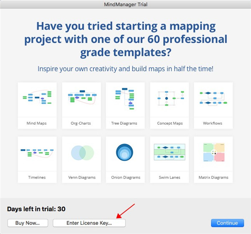This screenshot has width=251, height=234.
Task: Open the Workflows template illustration
Action: (x=213, y=98)
